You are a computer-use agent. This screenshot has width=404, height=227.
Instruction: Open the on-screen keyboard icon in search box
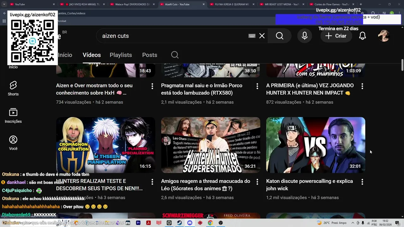[x=252, y=36]
